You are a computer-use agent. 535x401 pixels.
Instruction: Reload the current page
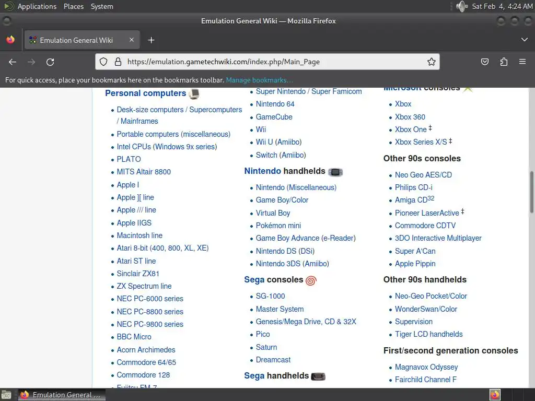point(50,62)
